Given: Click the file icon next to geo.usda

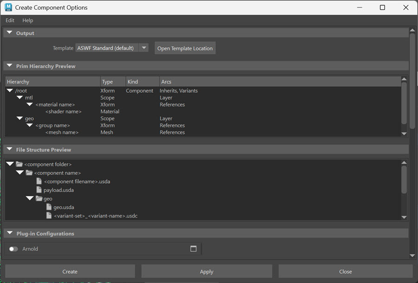Looking at the screenshot, I should (x=48, y=207).
